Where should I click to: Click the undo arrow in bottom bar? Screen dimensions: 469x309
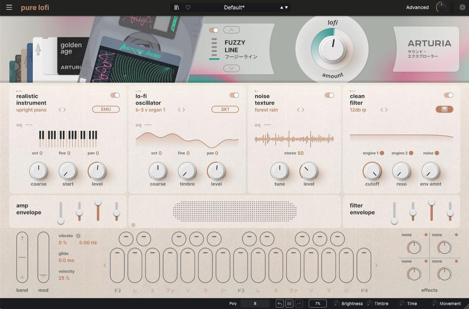click(280, 303)
